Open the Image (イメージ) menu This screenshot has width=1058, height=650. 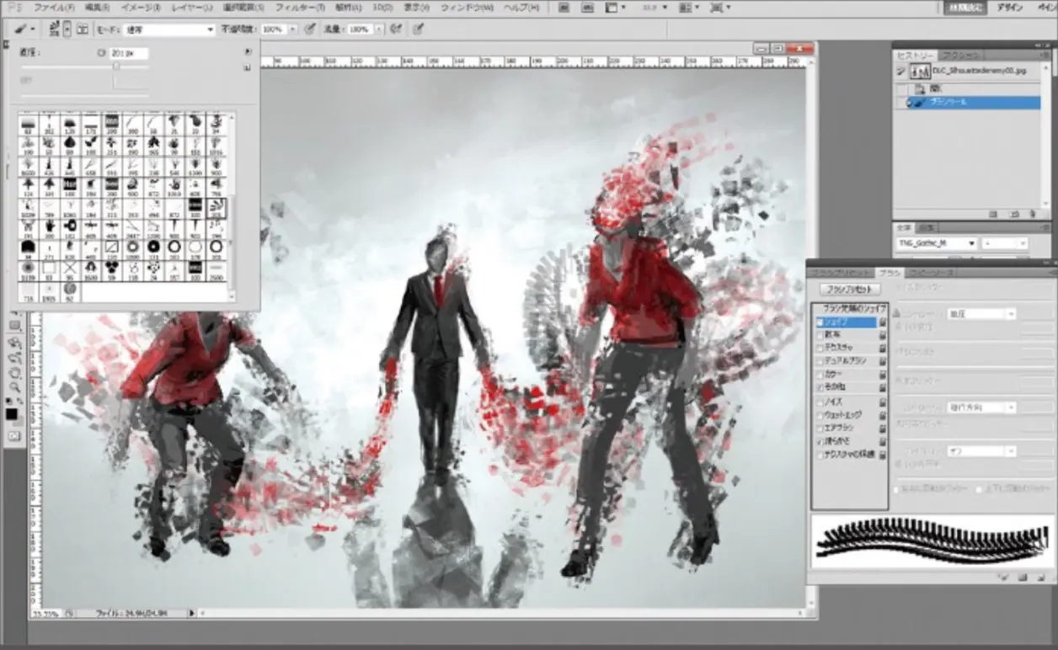tap(142, 7)
